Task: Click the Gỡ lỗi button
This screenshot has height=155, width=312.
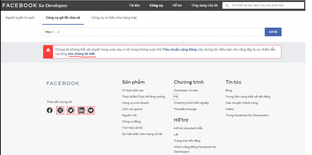Action: click(273, 32)
